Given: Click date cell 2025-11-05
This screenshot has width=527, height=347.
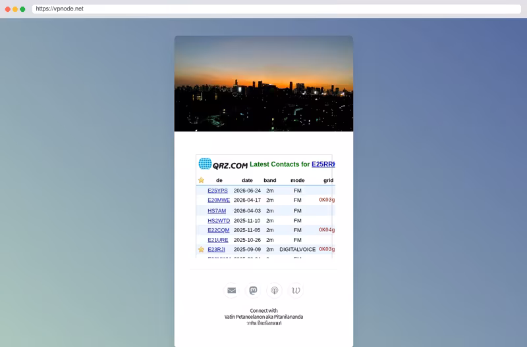Looking at the screenshot, I should click(247, 230).
